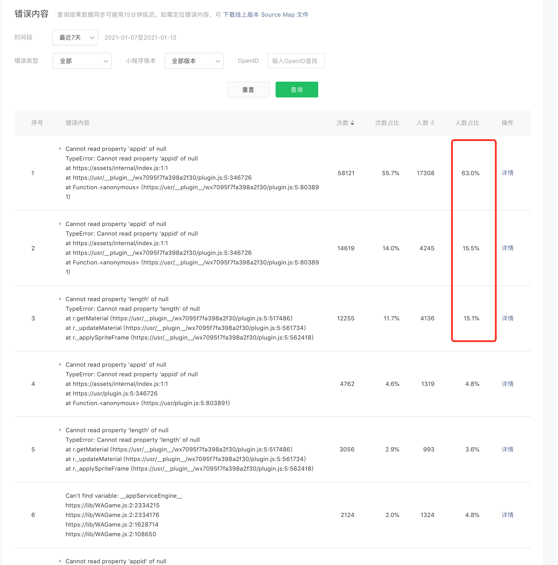View 详情 for error row 4
Image resolution: width=558 pixels, height=565 pixels.
[507, 384]
